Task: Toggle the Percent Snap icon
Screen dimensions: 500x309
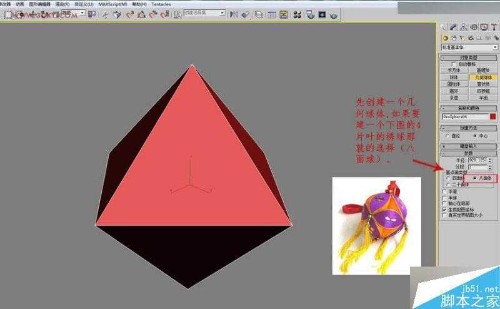Action: (x=153, y=14)
